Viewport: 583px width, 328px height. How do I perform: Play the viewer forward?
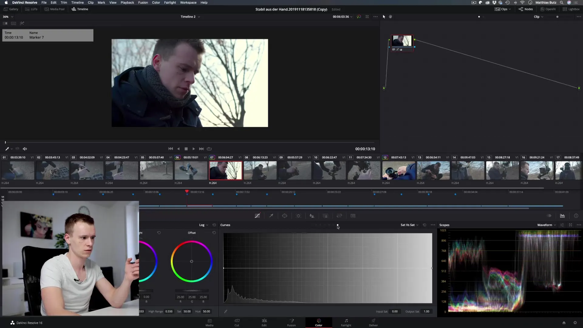[x=194, y=149]
